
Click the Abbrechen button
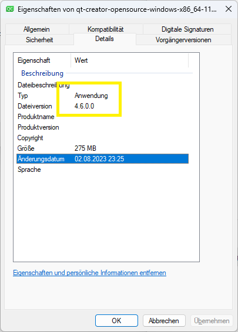(x=164, y=321)
